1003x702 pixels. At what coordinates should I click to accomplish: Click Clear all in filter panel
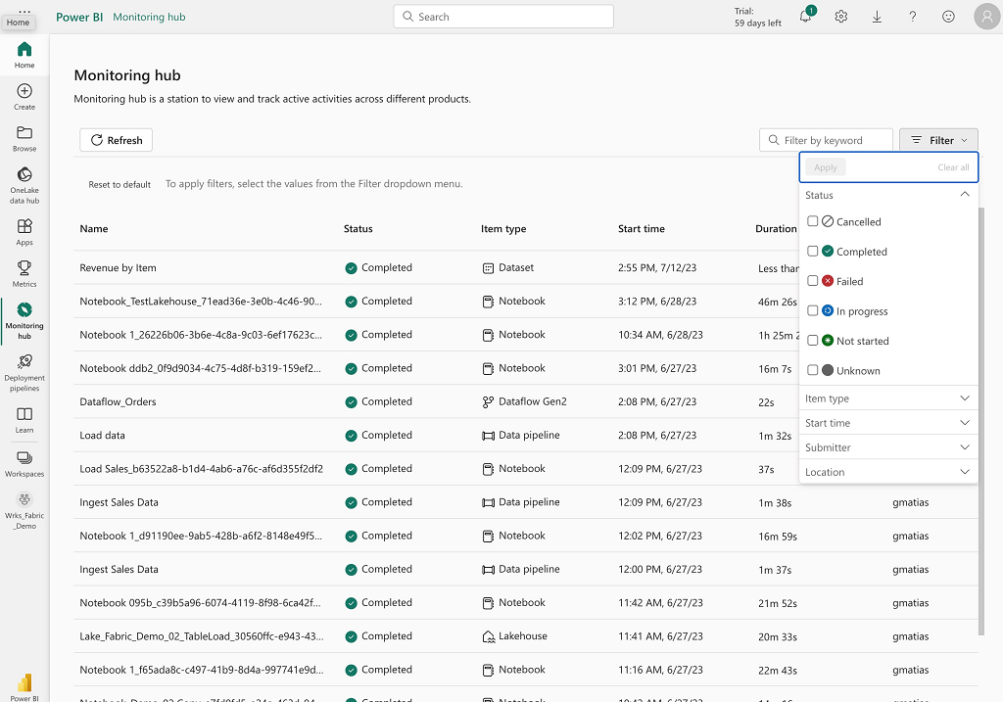[x=953, y=167]
